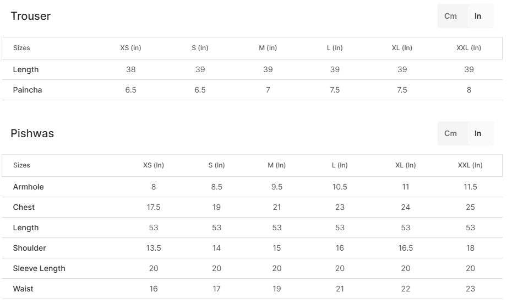This screenshot has width=507, height=303.
Task: Select the Waist row label
Action: coord(23,289)
